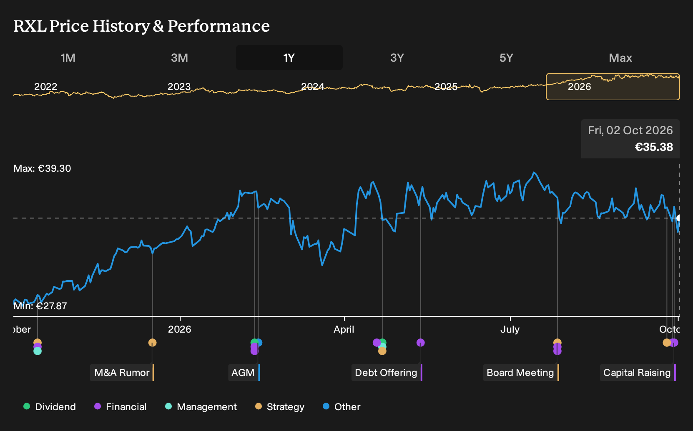Click the April axis label
Image resolution: width=693 pixels, height=431 pixels.
coord(344,329)
